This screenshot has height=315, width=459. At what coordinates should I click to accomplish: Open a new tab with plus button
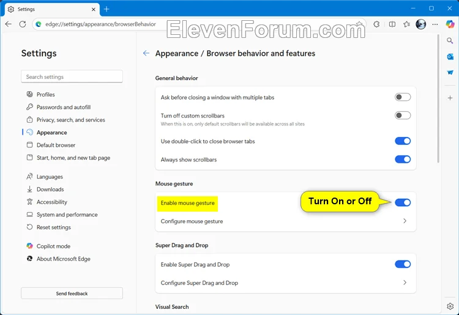click(x=106, y=9)
